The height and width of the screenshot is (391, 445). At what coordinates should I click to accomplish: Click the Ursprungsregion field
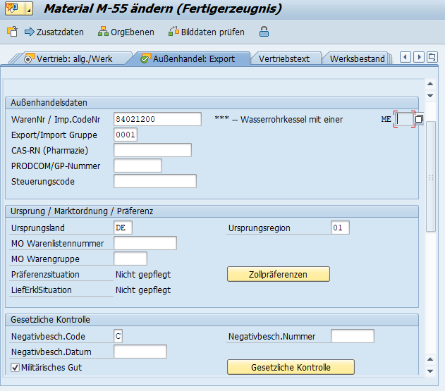pos(340,228)
